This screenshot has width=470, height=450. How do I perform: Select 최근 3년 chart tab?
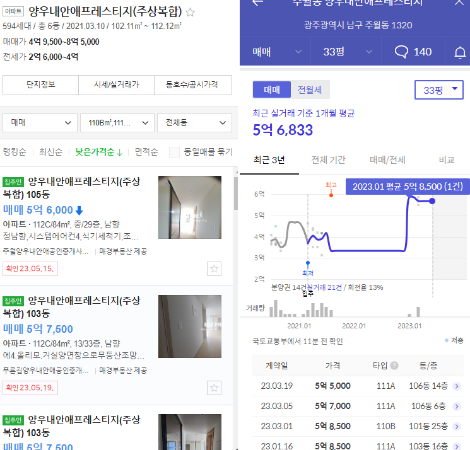coord(269,160)
